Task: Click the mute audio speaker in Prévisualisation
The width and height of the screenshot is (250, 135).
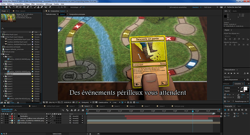Action: click(x=248, y=73)
